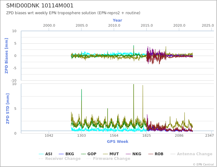Click GPS week 1564 tick label

click(x=114, y=135)
